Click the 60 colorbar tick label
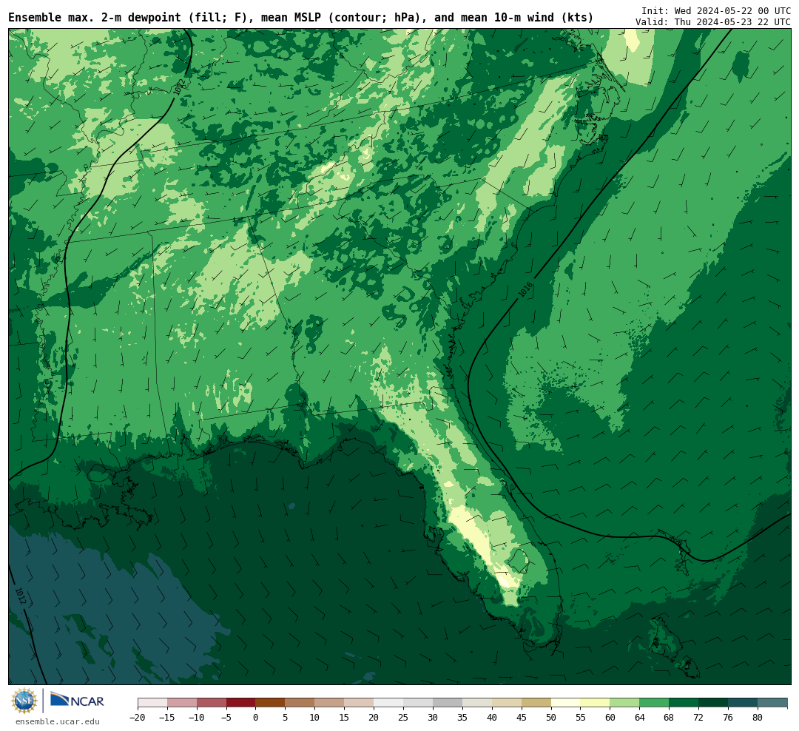Image resolution: width=799 pixels, height=731 pixels. click(610, 718)
